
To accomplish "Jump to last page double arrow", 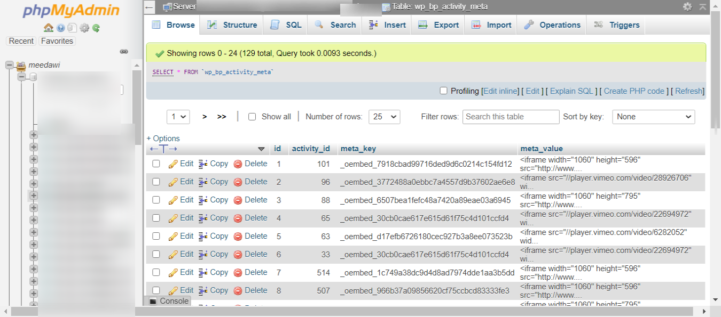I will (222, 117).
